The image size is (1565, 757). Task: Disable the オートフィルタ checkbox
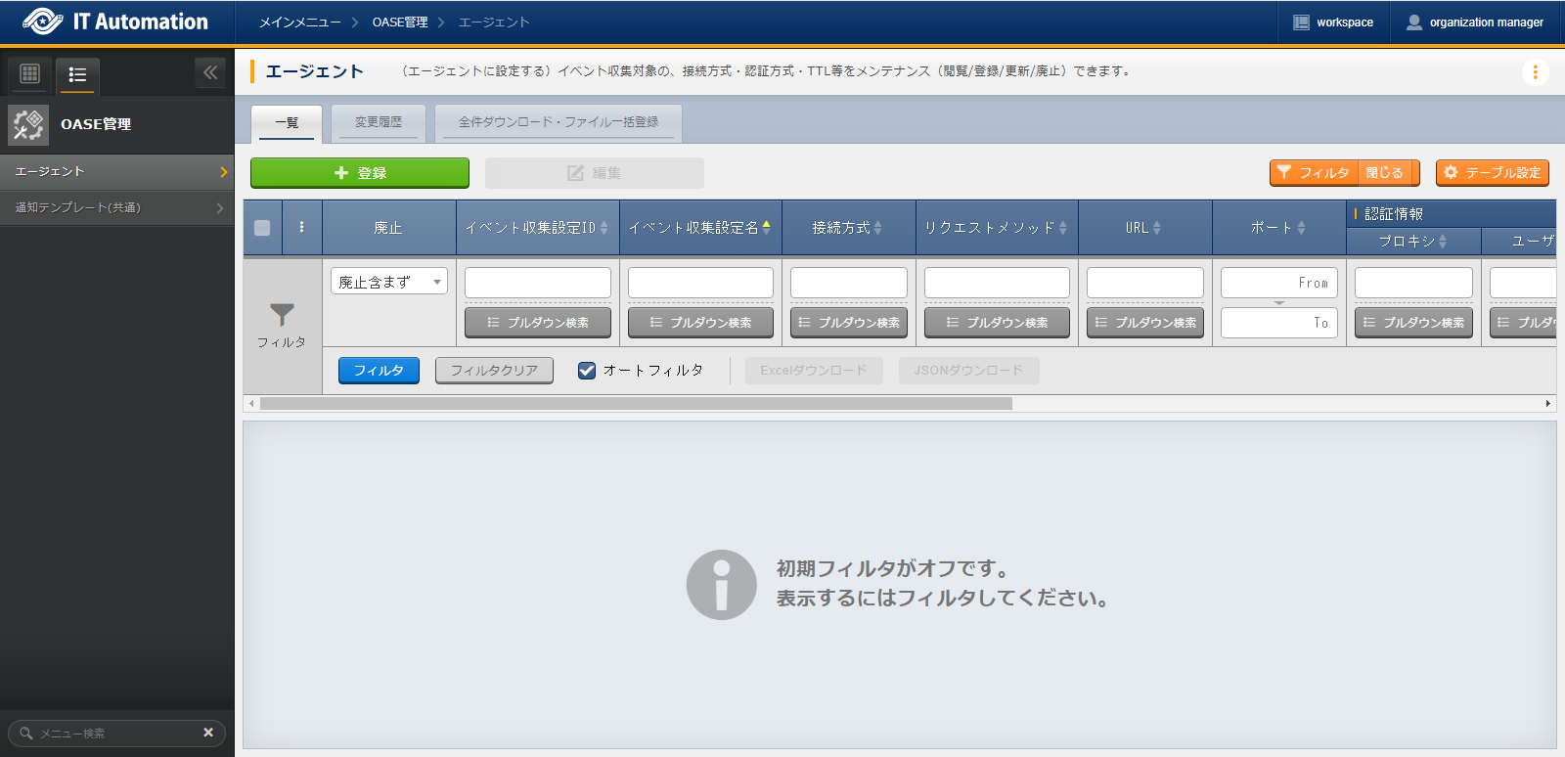587,371
